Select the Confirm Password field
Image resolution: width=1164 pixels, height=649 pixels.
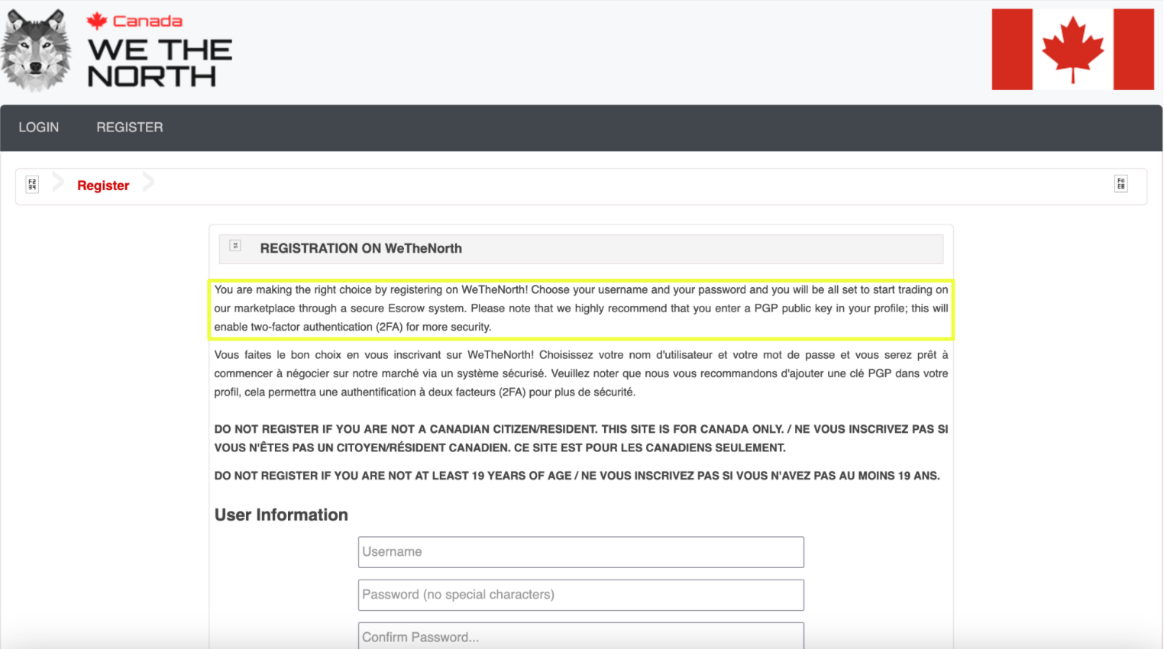coord(580,636)
